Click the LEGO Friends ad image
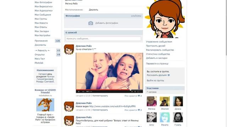This screenshot has height=127, width=227. [x=45, y=105]
